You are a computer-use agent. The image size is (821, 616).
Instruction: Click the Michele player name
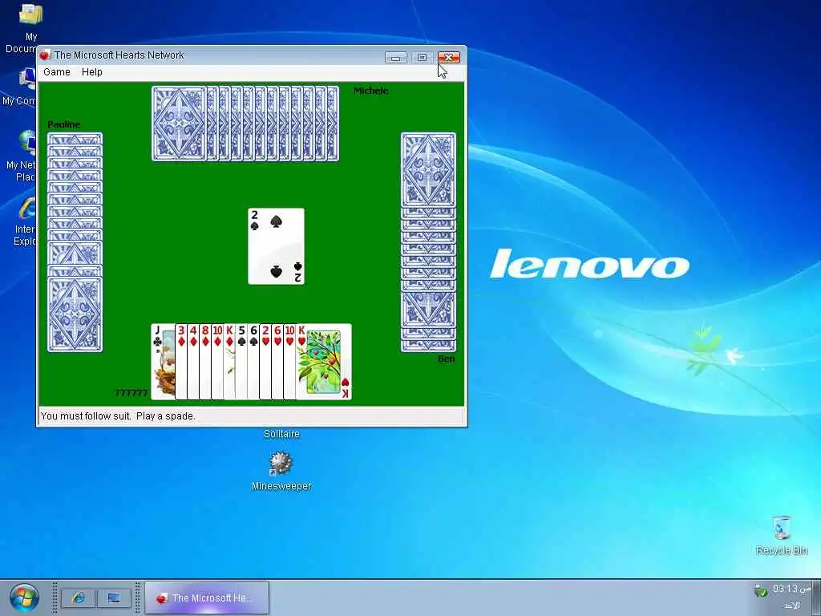point(370,91)
